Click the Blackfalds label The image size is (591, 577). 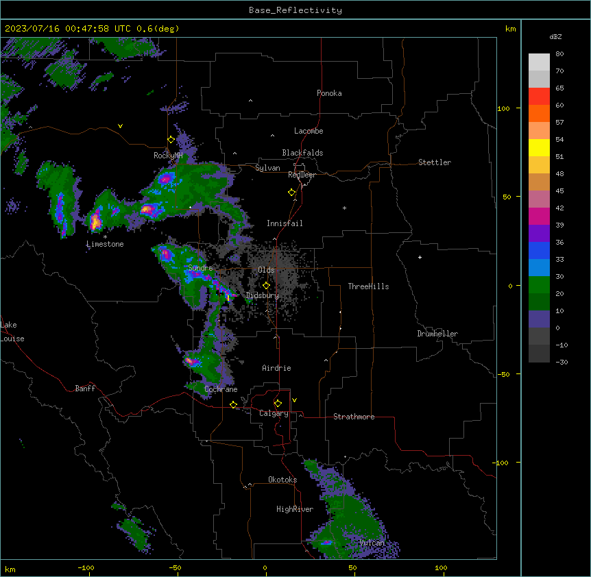tap(302, 153)
